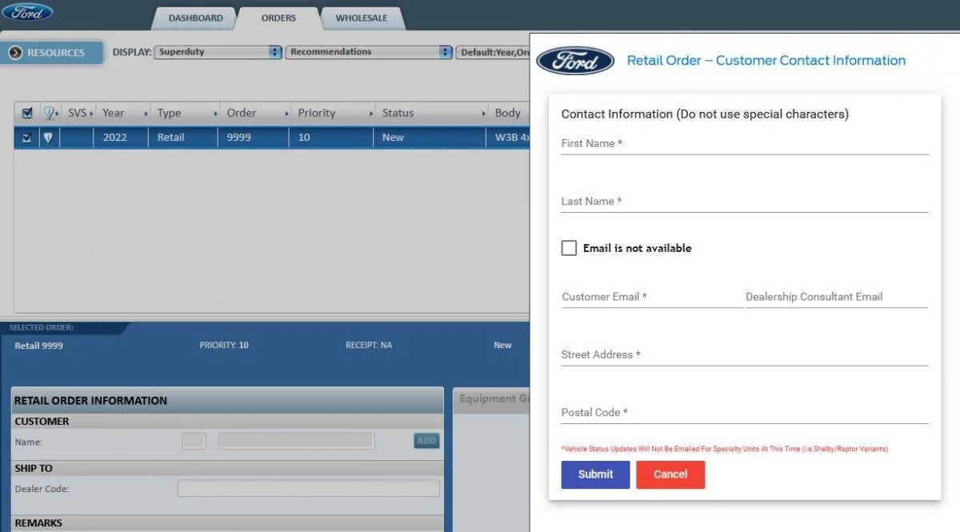Click the Dealer Code input field
960x532 pixels.
(x=309, y=488)
